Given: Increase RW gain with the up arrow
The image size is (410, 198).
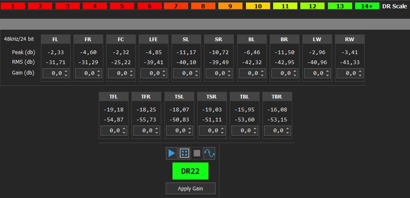Looking at the screenshot, I should [360, 71].
